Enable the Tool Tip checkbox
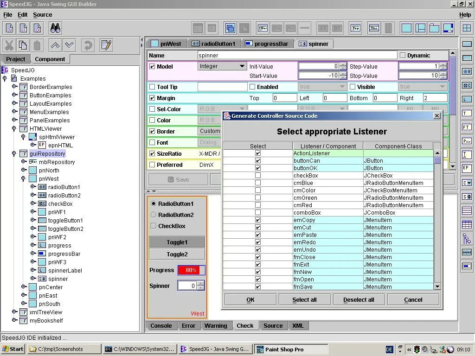The height and width of the screenshot is (356, 475). coord(152,87)
